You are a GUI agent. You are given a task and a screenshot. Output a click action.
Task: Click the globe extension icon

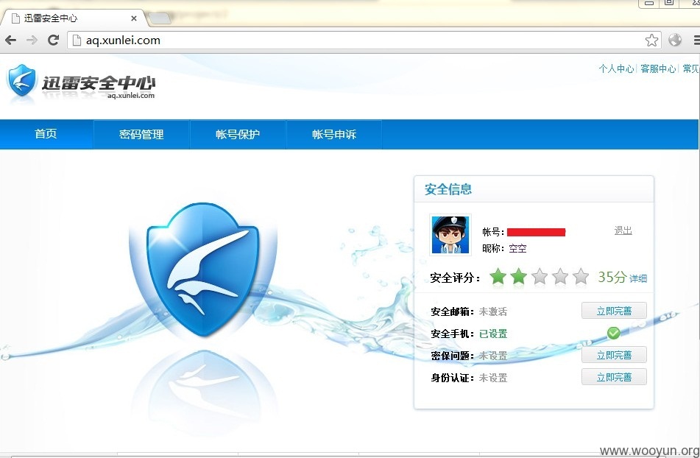pos(675,40)
